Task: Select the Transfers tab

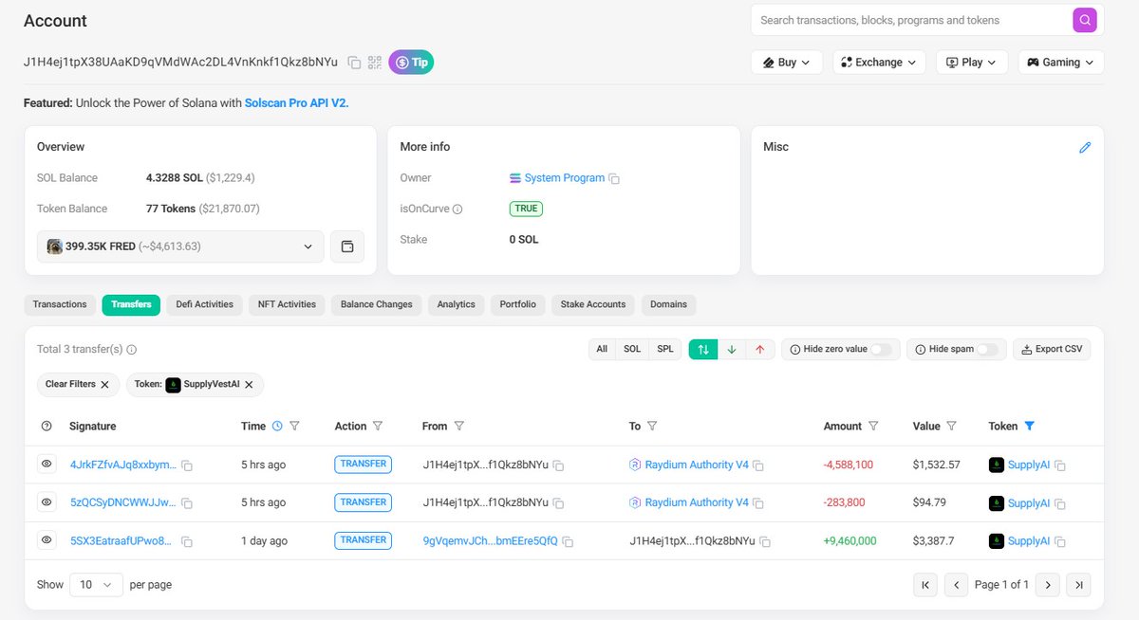Action: click(x=131, y=304)
